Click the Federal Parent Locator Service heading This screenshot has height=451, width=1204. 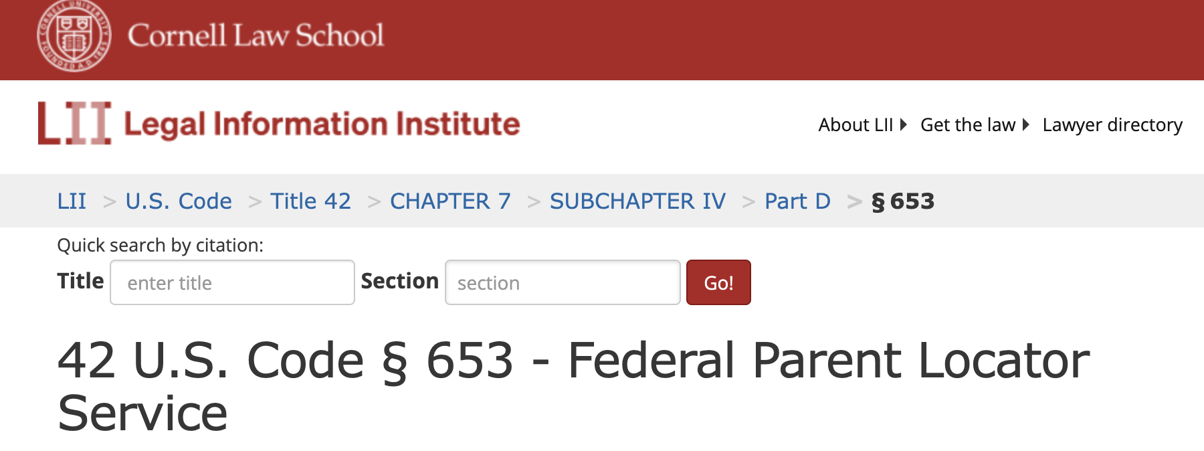click(573, 386)
